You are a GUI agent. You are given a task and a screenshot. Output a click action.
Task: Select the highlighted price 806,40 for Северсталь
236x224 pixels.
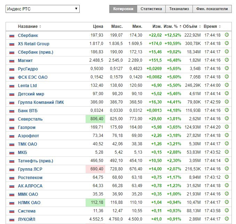(x=95, y=119)
